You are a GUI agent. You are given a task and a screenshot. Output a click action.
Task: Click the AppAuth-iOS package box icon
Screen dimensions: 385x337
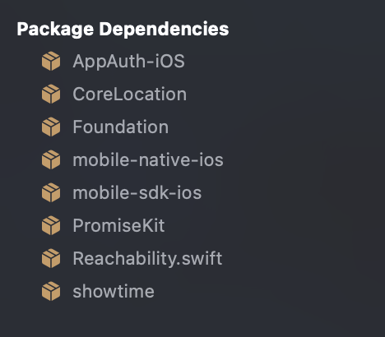(51, 61)
